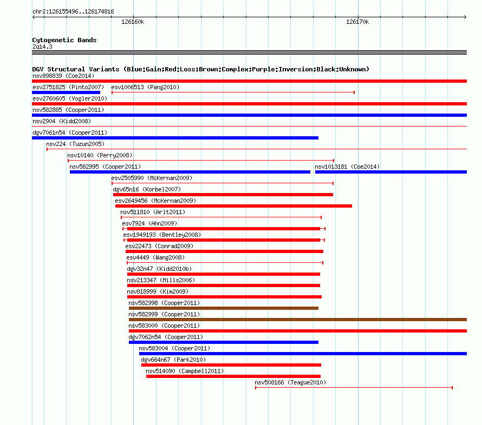Open nsv514090 (Campbell2011) variant label
The width and height of the screenshot is (482, 425).
pos(185,371)
